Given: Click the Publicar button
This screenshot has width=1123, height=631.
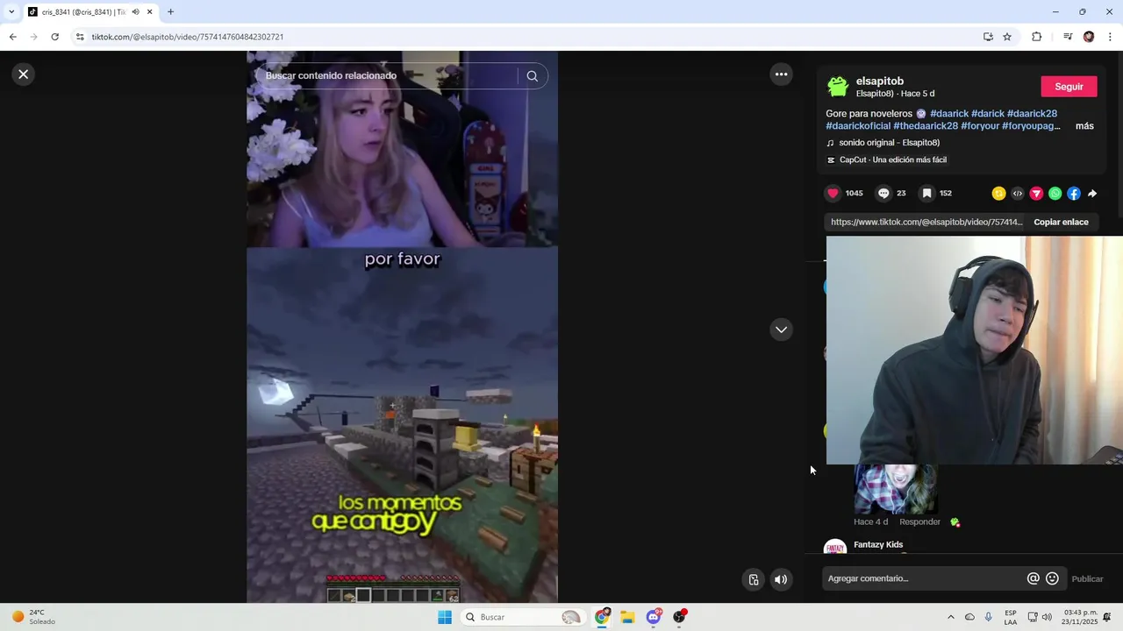Looking at the screenshot, I should (1087, 579).
